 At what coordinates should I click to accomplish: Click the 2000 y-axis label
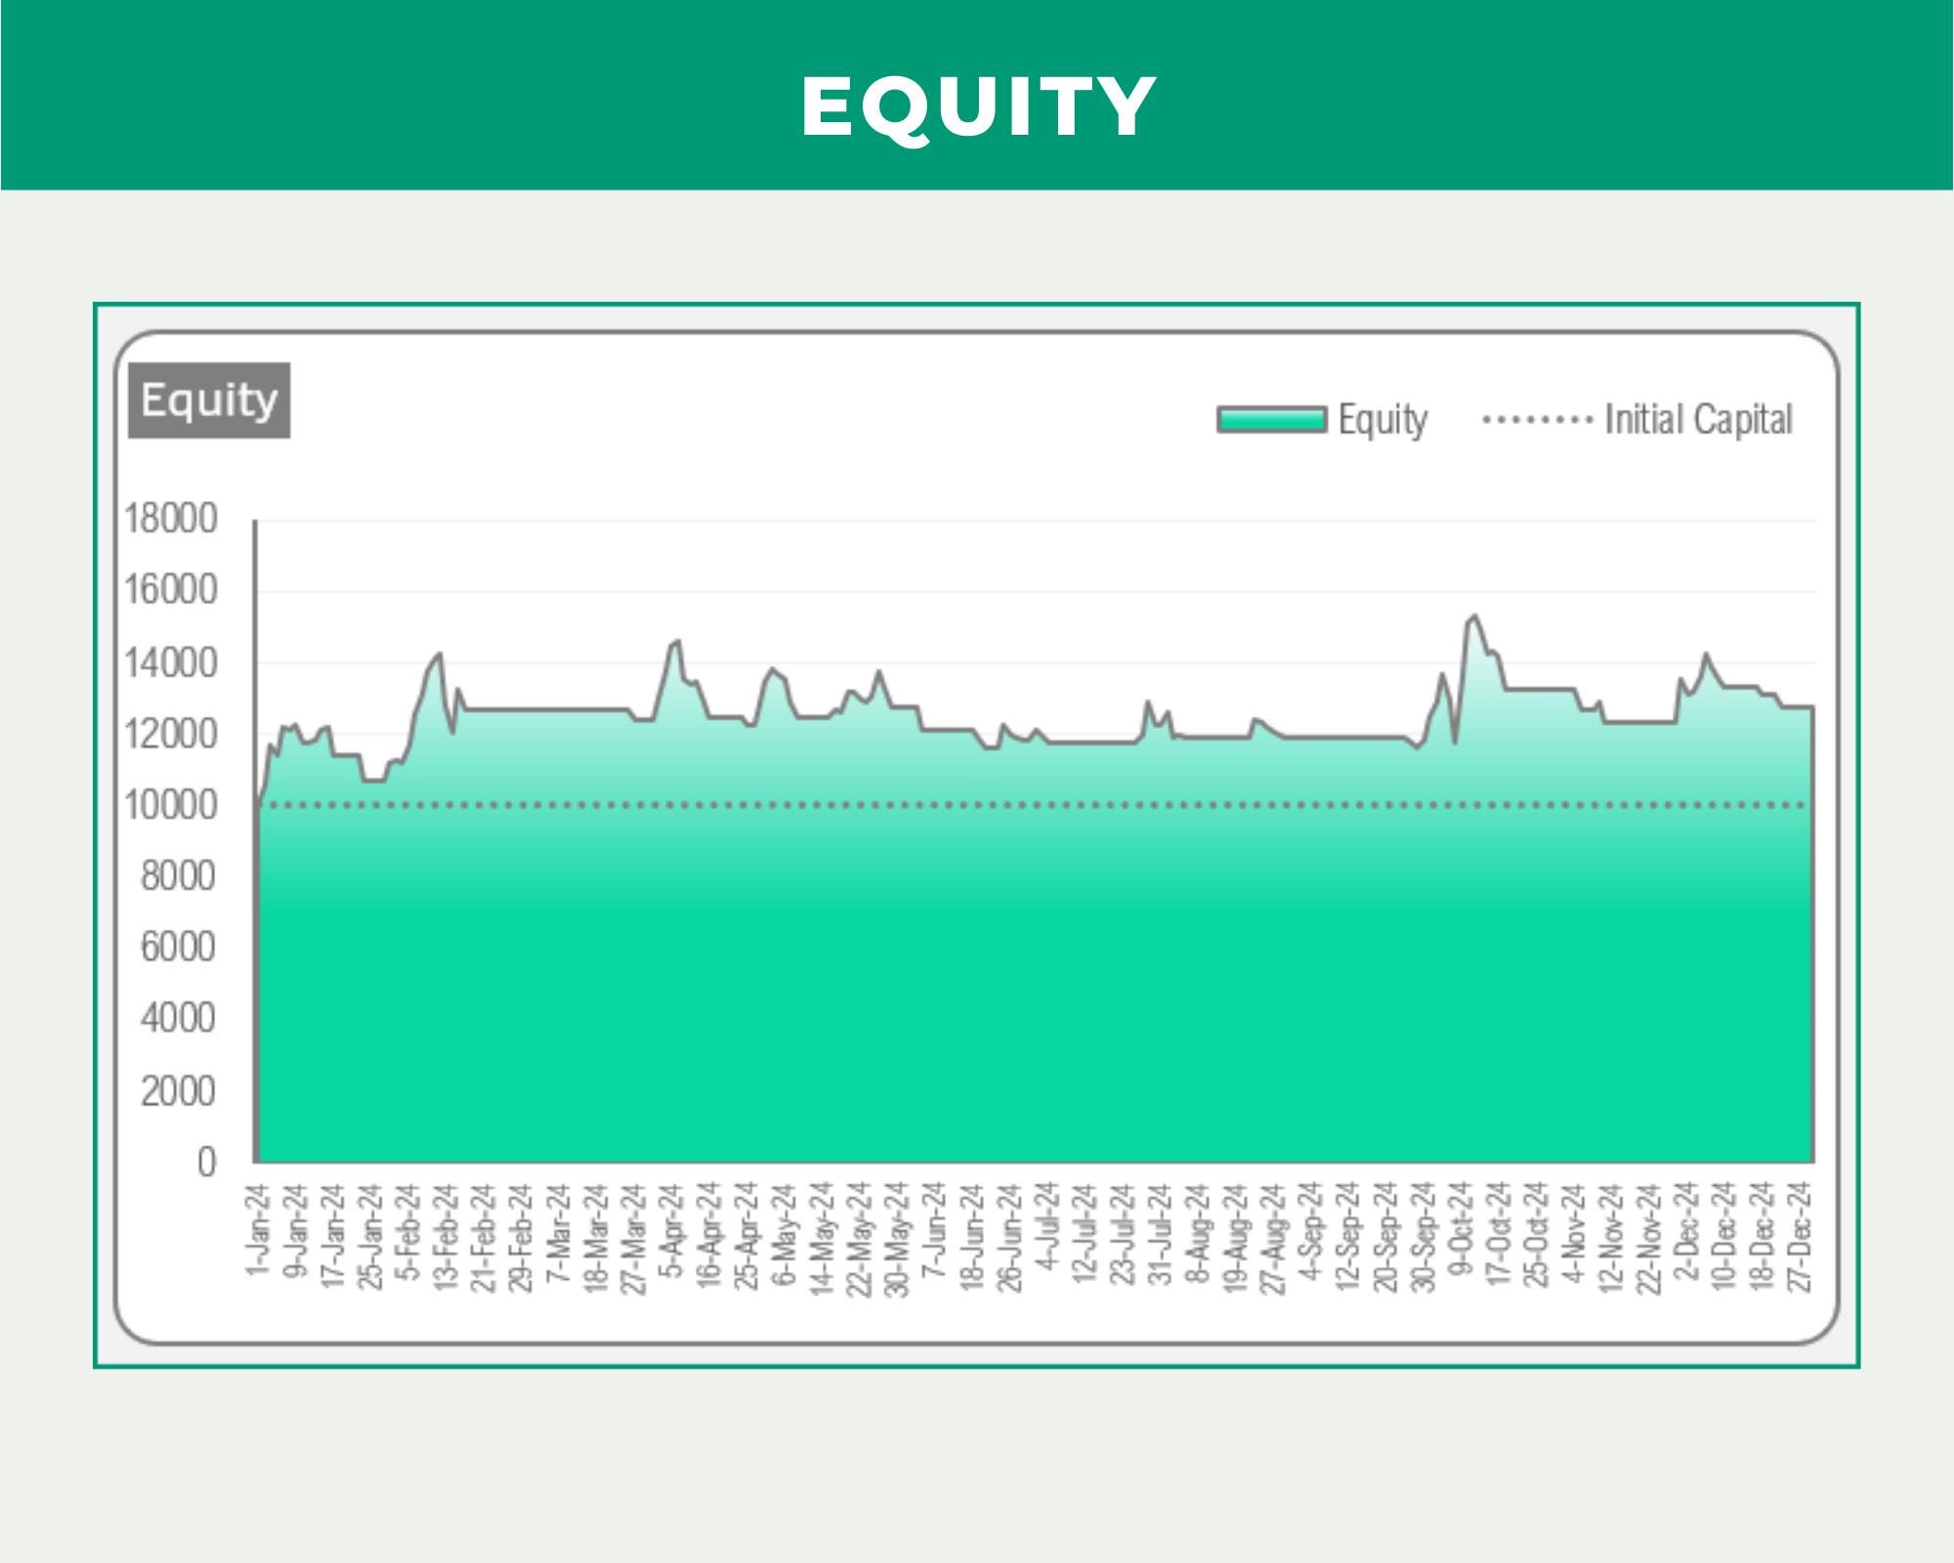pyautogui.click(x=179, y=1091)
